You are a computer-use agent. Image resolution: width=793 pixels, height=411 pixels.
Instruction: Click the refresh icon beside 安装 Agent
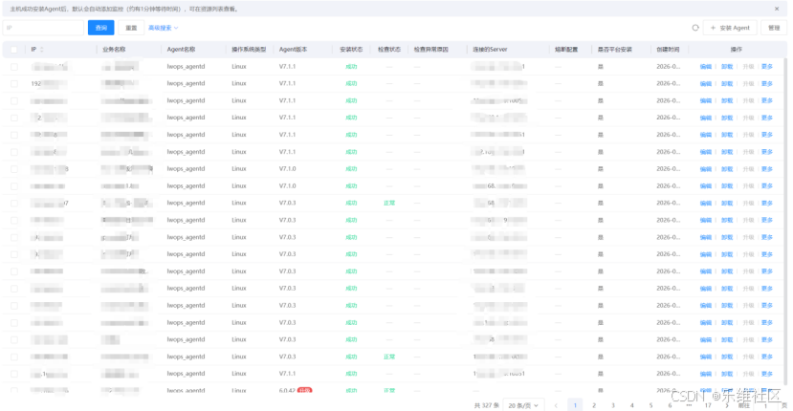pos(695,28)
